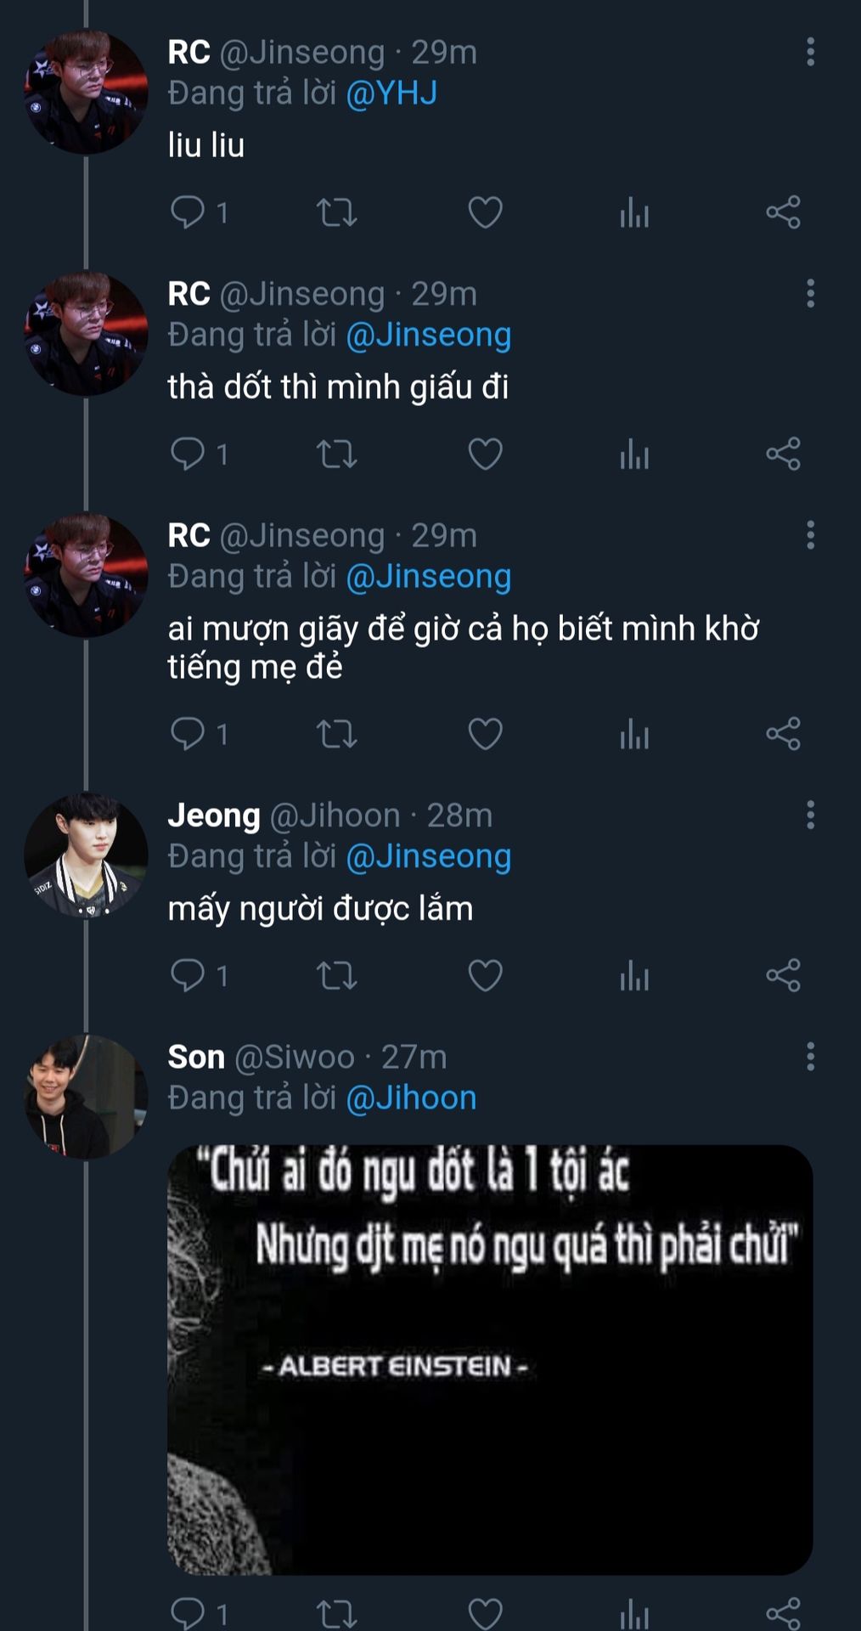Retweet the "liu liu" tweet
The image size is (861, 1631).
(336, 212)
